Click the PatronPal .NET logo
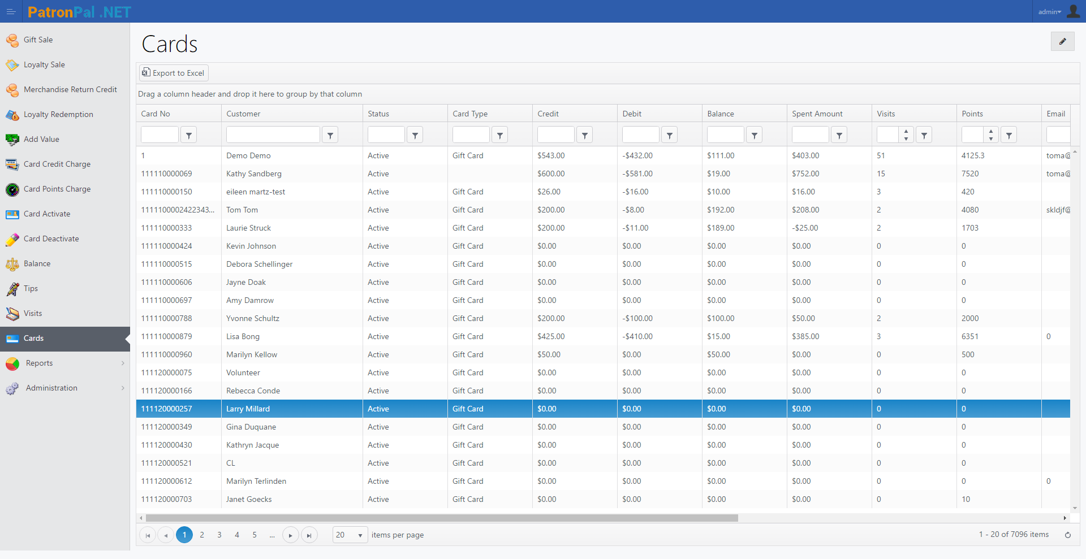The height and width of the screenshot is (559, 1086). (79, 12)
